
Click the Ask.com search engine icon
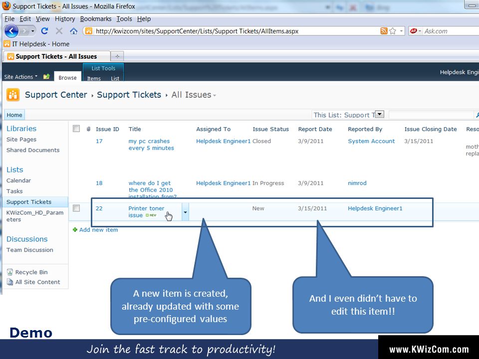click(x=414, y=31)
